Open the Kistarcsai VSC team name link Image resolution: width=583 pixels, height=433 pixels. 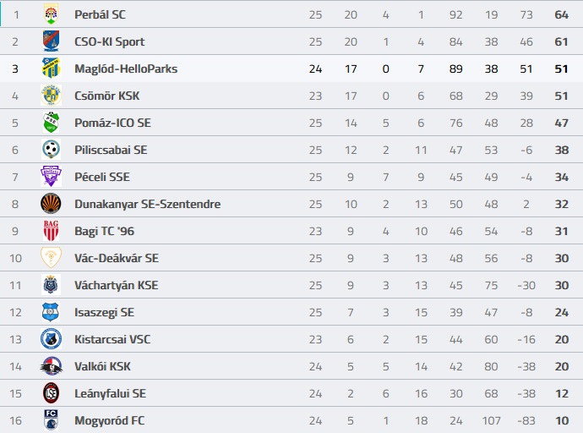point(112,339)
